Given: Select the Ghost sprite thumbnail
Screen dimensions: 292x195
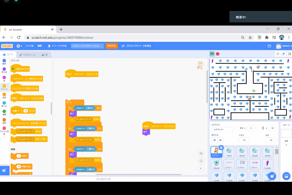Looking at the screenshot, I should pyautogui.click(x=229, y=152).
